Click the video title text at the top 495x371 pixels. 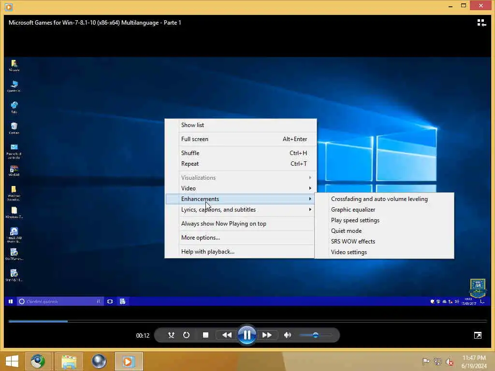pyautogui.click(x=95, y=23)
